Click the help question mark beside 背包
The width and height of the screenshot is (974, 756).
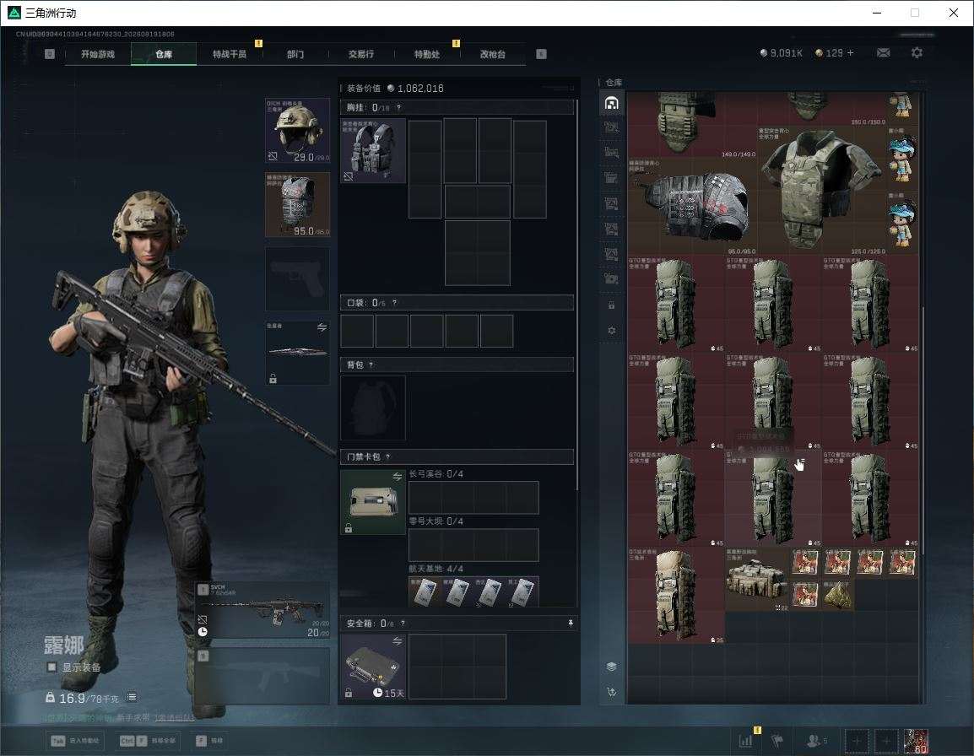pos(371,364)
